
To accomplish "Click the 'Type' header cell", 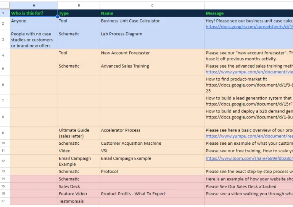I will (79, 13).
